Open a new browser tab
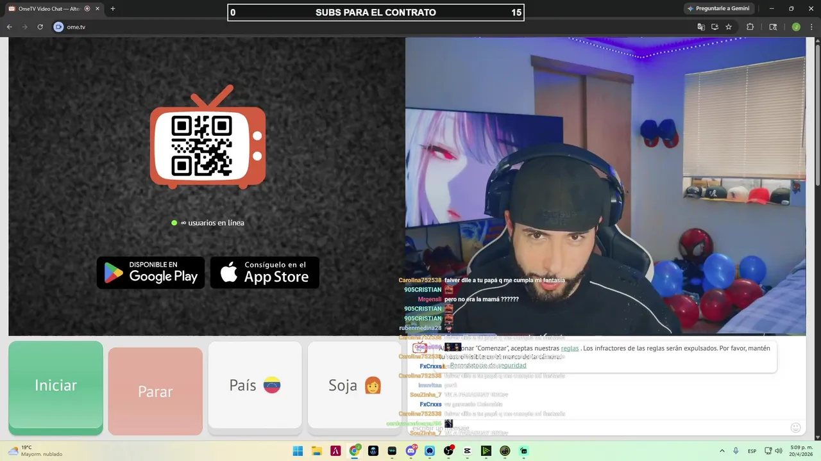Image resolution: width=821 pixels, height=461 pixels. (113, 9)
